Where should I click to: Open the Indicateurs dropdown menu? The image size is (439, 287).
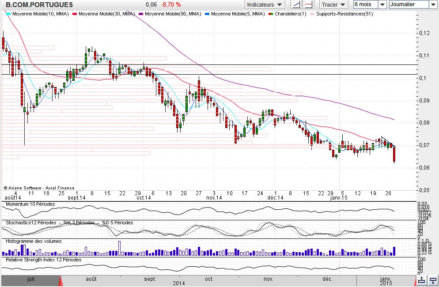click(x=265, y=4)
